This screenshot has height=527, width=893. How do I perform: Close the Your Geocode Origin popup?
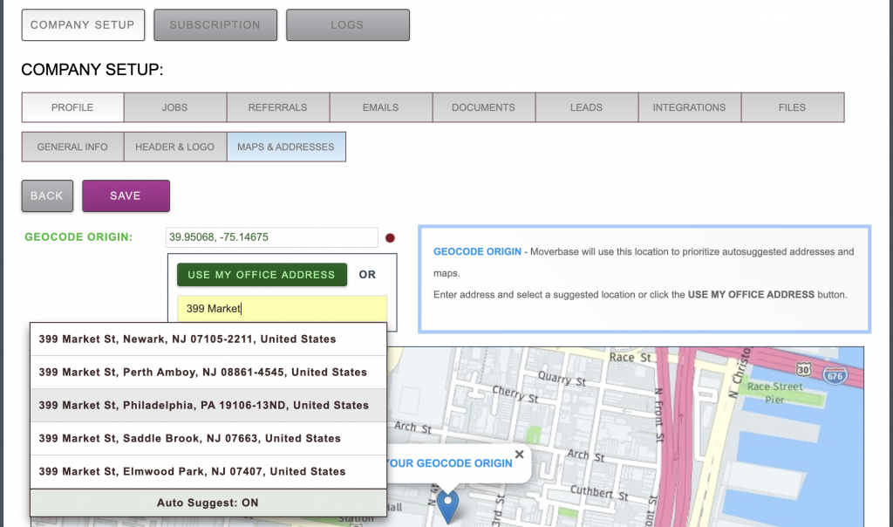click(520, 455)
